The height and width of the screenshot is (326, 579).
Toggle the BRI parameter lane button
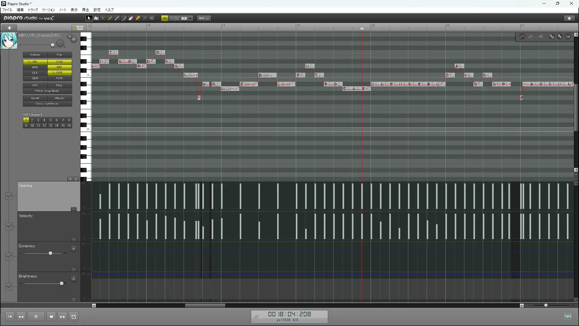[59, 67]
